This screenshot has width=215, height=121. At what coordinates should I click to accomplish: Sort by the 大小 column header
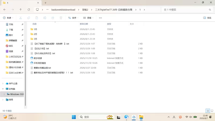132,24
